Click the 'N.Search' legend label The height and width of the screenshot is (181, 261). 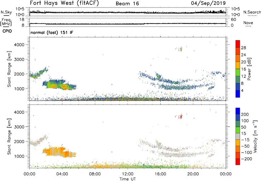[x=252, y=12]
